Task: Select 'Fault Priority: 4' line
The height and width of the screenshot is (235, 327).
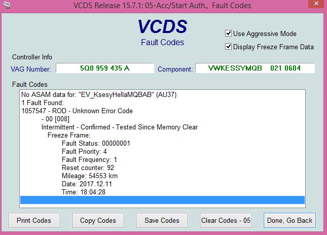Action: pyautogui.click(x=84, y=152)
